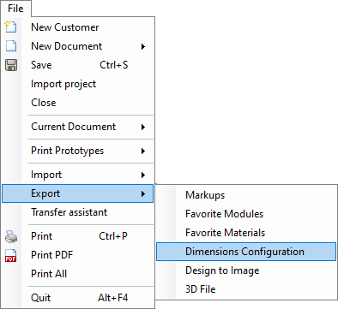Click the blank page New Document icon
338x309 pixels.
click(11, 46)
